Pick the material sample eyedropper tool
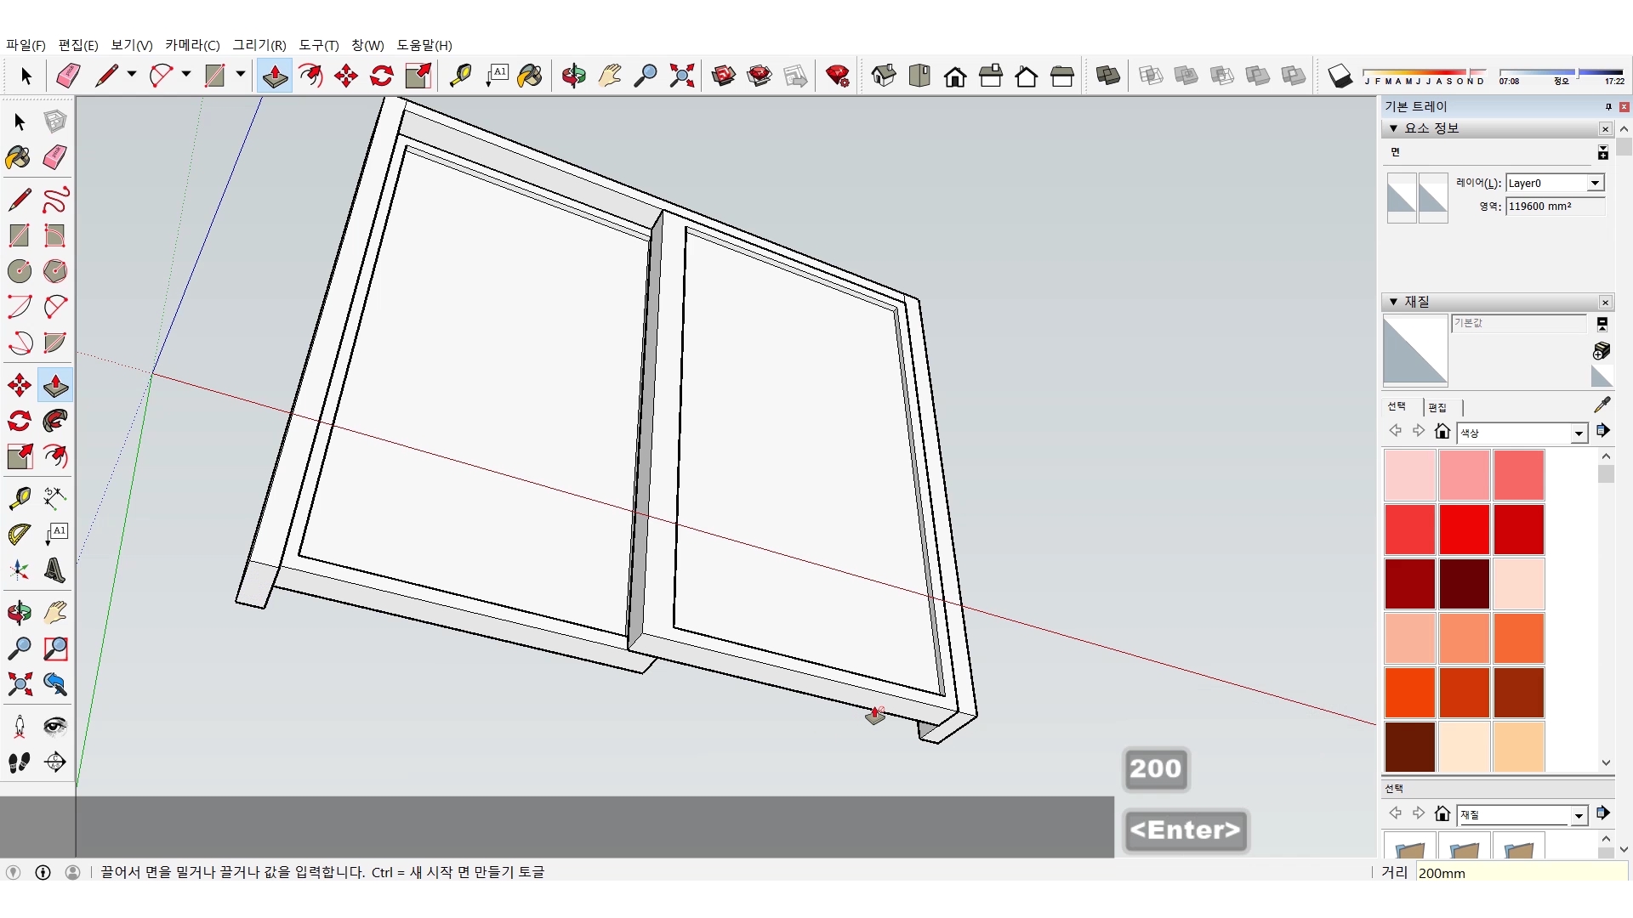 coord(1602,405)
